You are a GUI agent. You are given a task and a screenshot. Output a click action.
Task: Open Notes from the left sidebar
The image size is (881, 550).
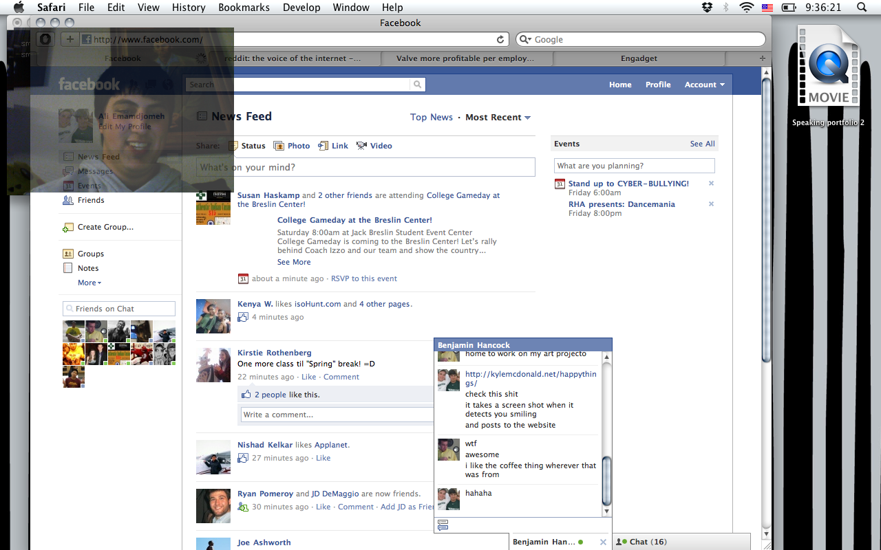(x=87, y=268)
